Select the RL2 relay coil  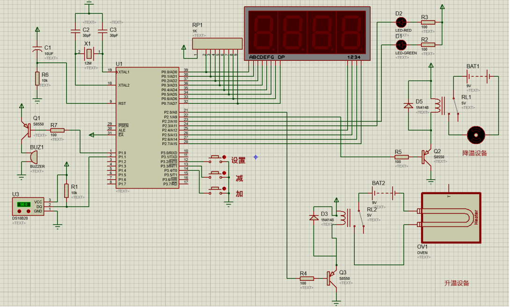click(x=342, y=217)
